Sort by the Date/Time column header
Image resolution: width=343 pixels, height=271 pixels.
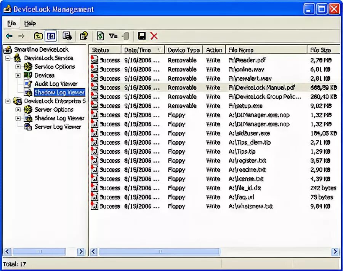143,50
